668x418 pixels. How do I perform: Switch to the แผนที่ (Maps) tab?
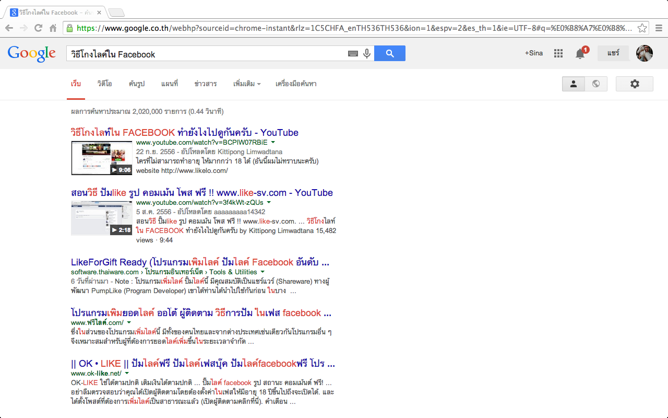point(170,84)
